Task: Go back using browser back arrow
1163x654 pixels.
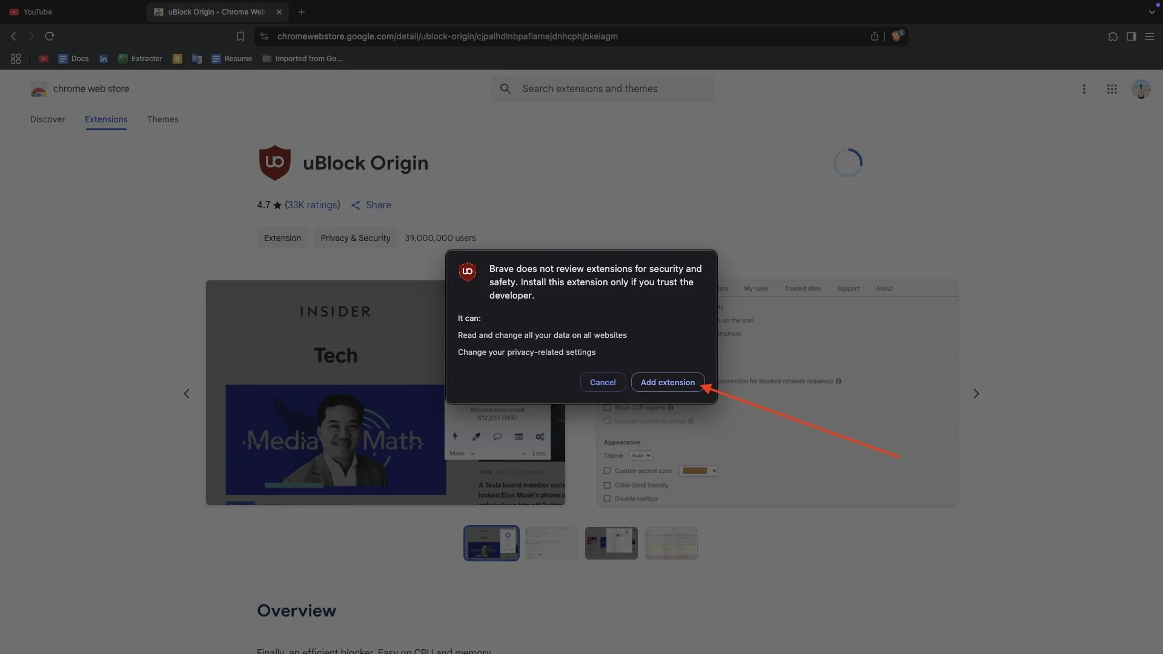Action: click(13, 36)
